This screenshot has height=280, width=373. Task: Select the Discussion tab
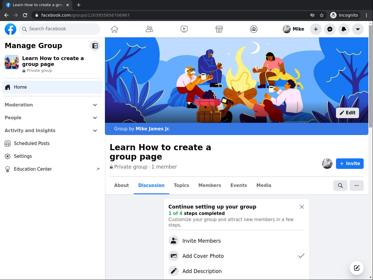pos(152,185)
